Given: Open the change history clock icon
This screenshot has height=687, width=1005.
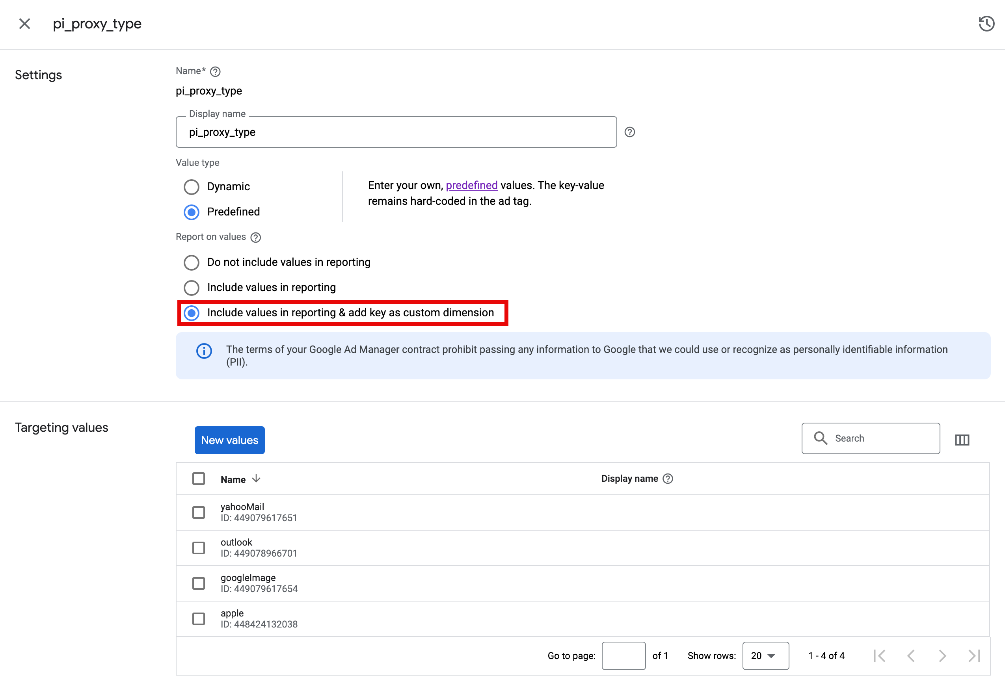Looking at the screenshot, I should (986, 23).
